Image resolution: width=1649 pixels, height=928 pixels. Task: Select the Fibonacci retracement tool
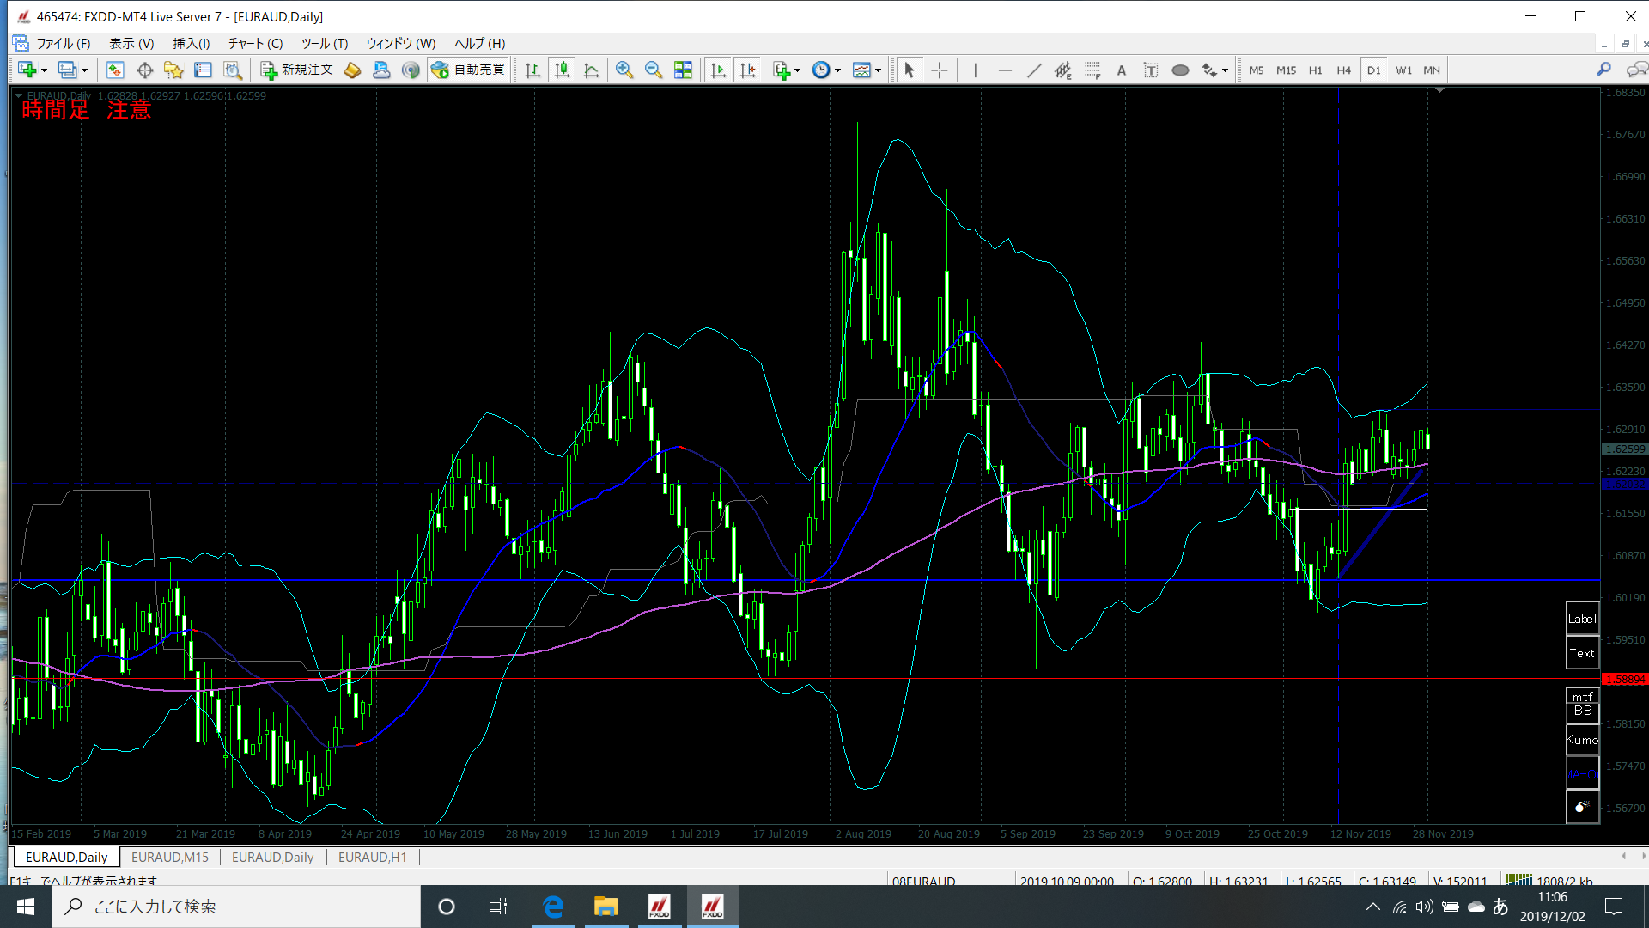click(1092, 70)
